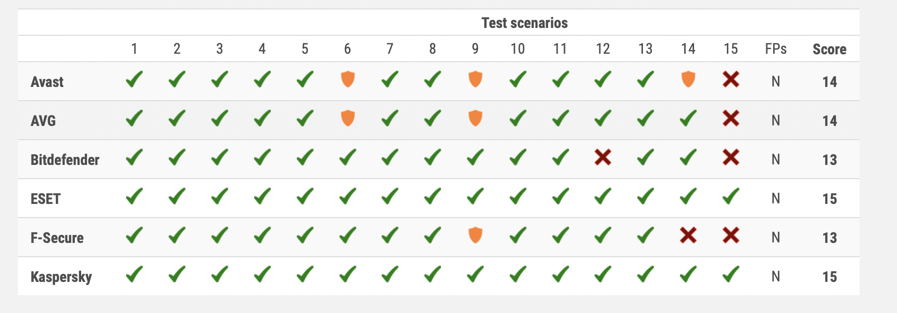Screen dimensions: 897x313
Task: Click ESET's score value 15
Action: click(x=830, y=199)
